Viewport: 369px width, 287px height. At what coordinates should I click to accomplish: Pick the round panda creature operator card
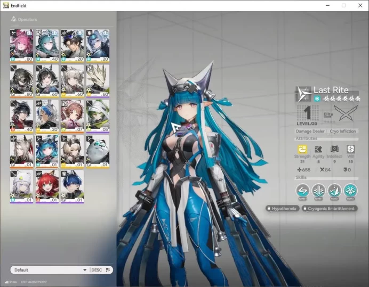coord(98,151)
